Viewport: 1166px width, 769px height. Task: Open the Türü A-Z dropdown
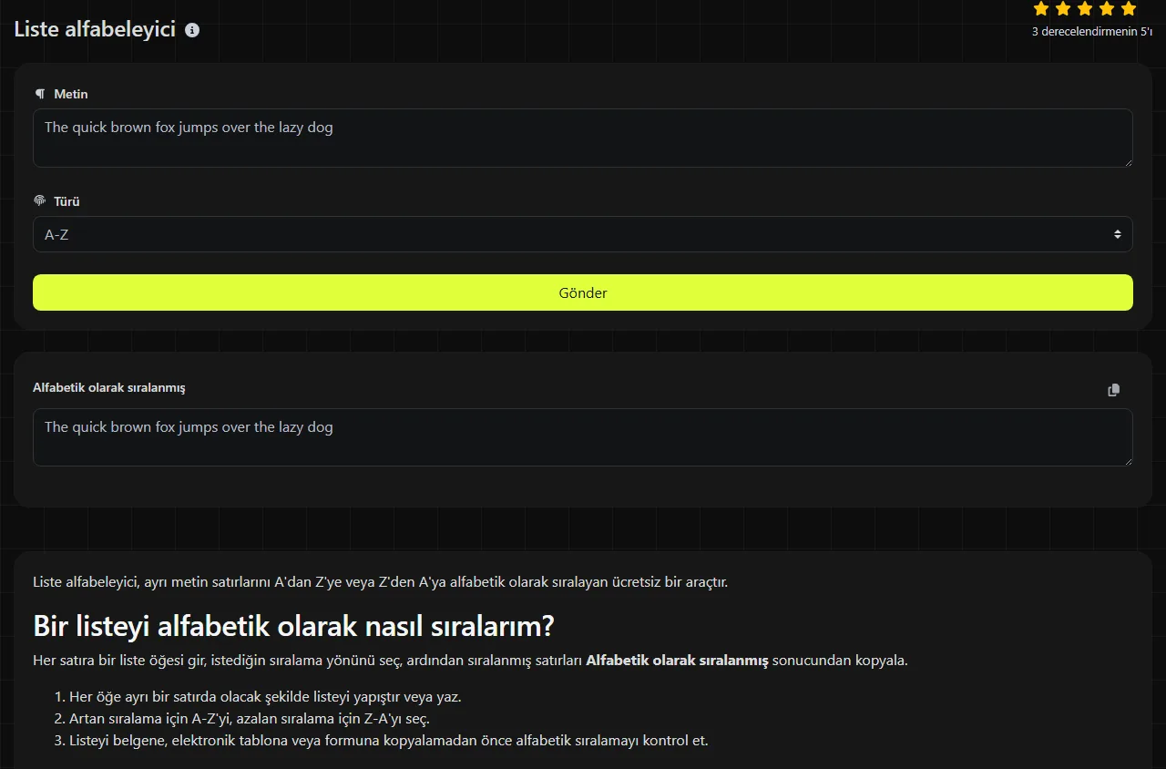point(583,234)
